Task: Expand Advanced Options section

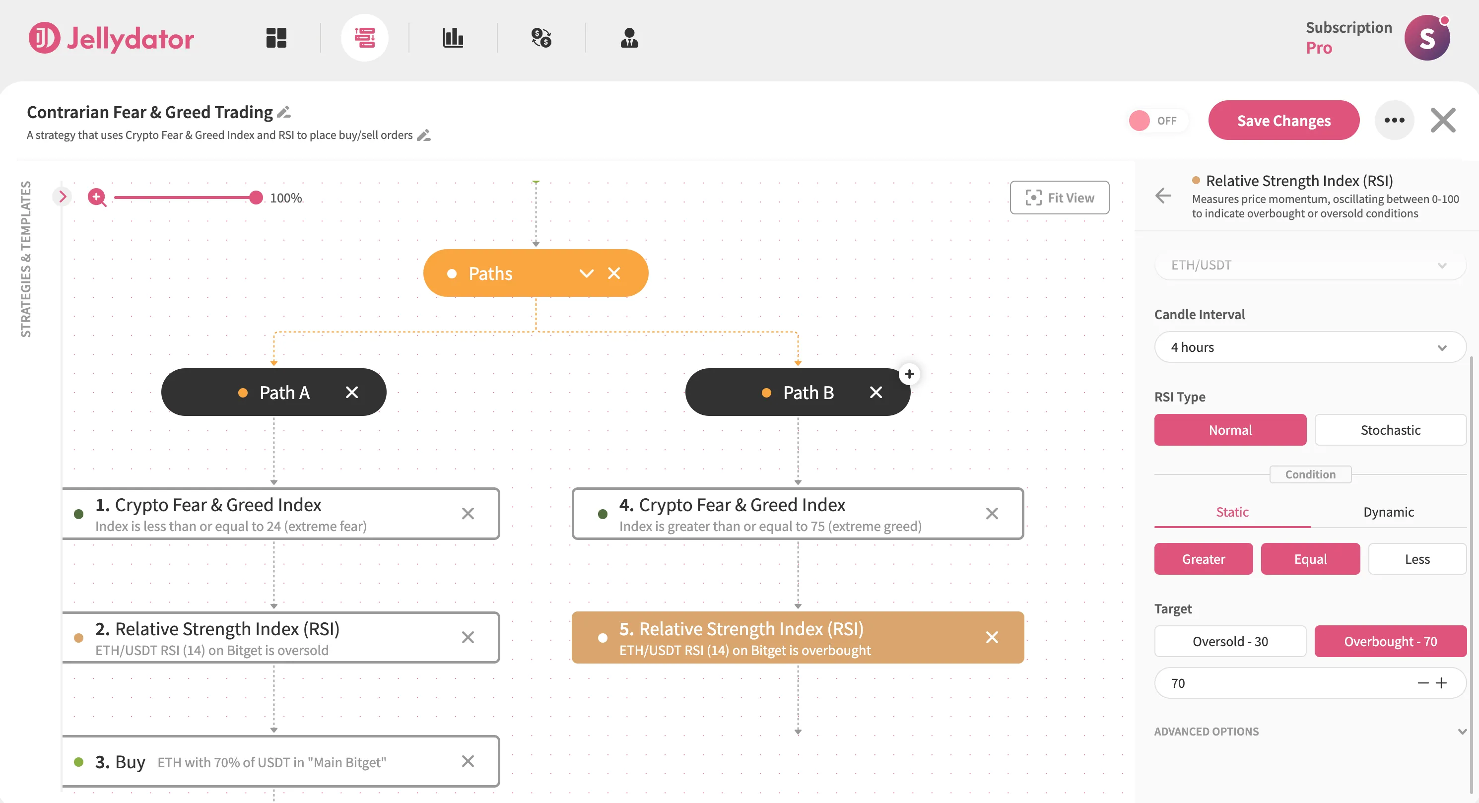Action: [1310, 732]
